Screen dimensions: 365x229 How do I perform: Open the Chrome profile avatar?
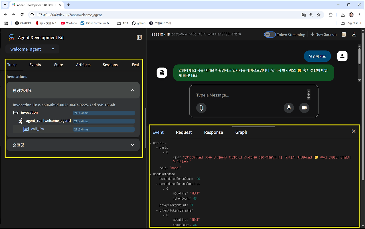click(x=351, y=15)
